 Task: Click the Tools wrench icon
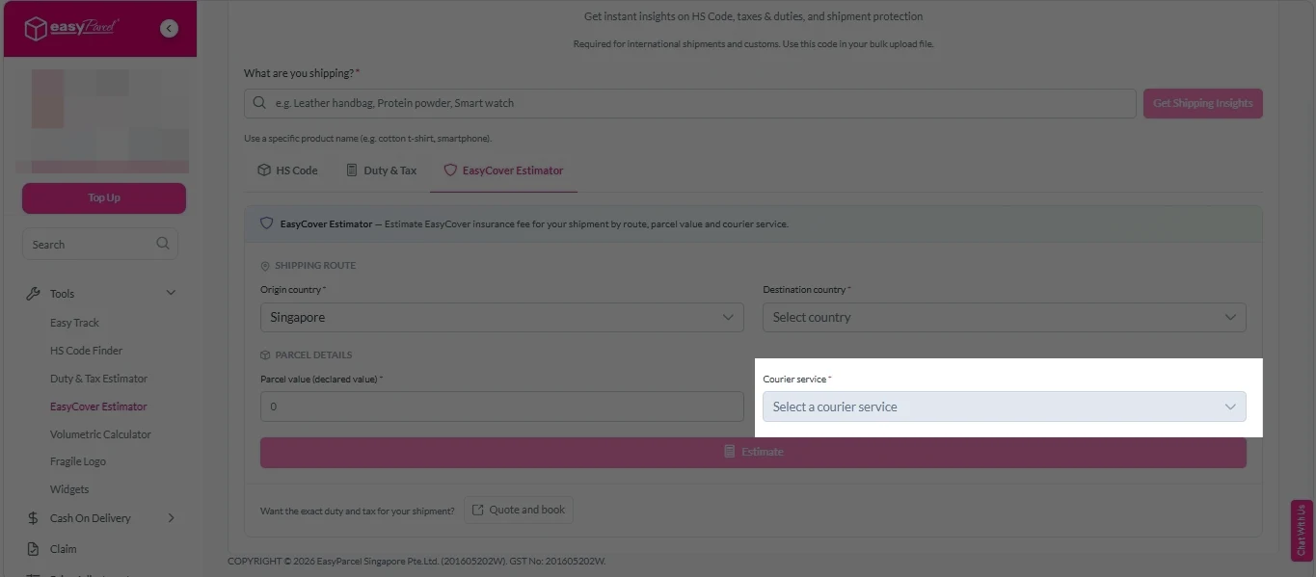(33, 294)
